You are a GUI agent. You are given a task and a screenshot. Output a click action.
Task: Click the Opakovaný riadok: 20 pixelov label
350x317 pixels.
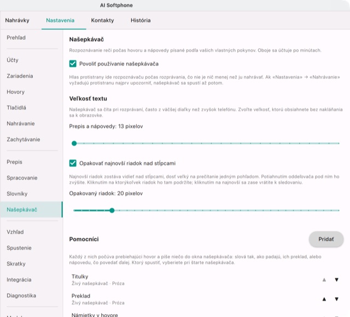tap(106, 193)
